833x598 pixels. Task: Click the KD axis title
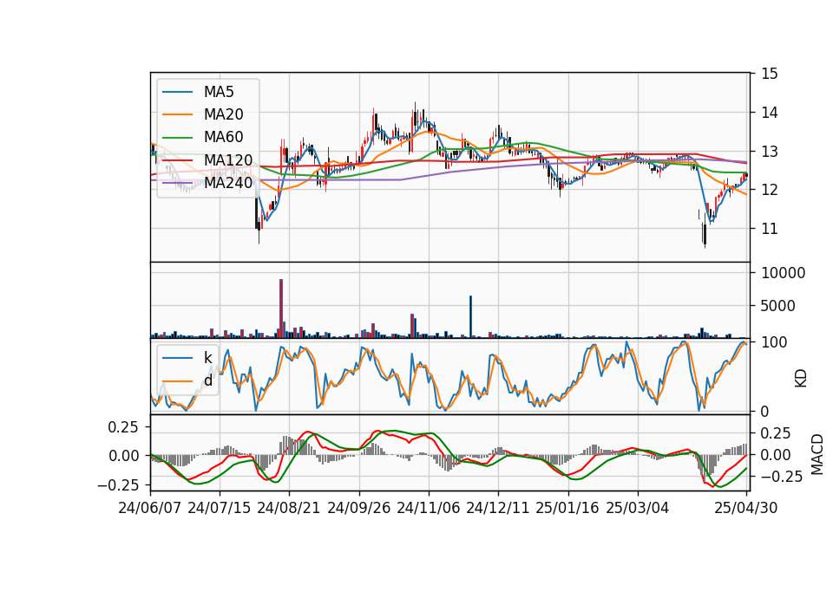pos(801,379)
